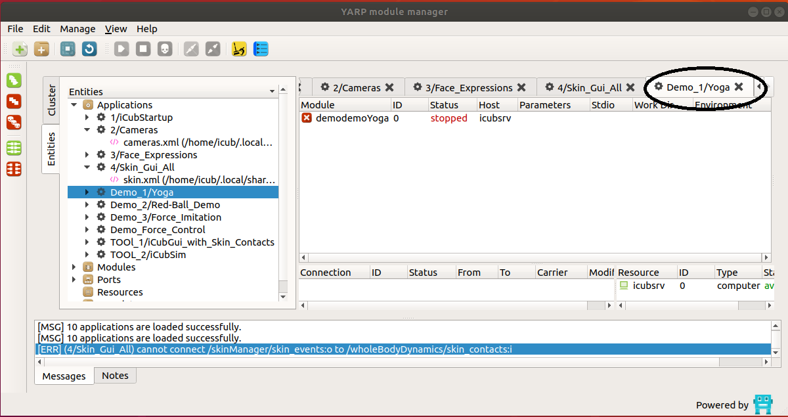Click green Run All icon in left sidebar
788x417 pixels.
pyautogui.click(x=14, y=81)
